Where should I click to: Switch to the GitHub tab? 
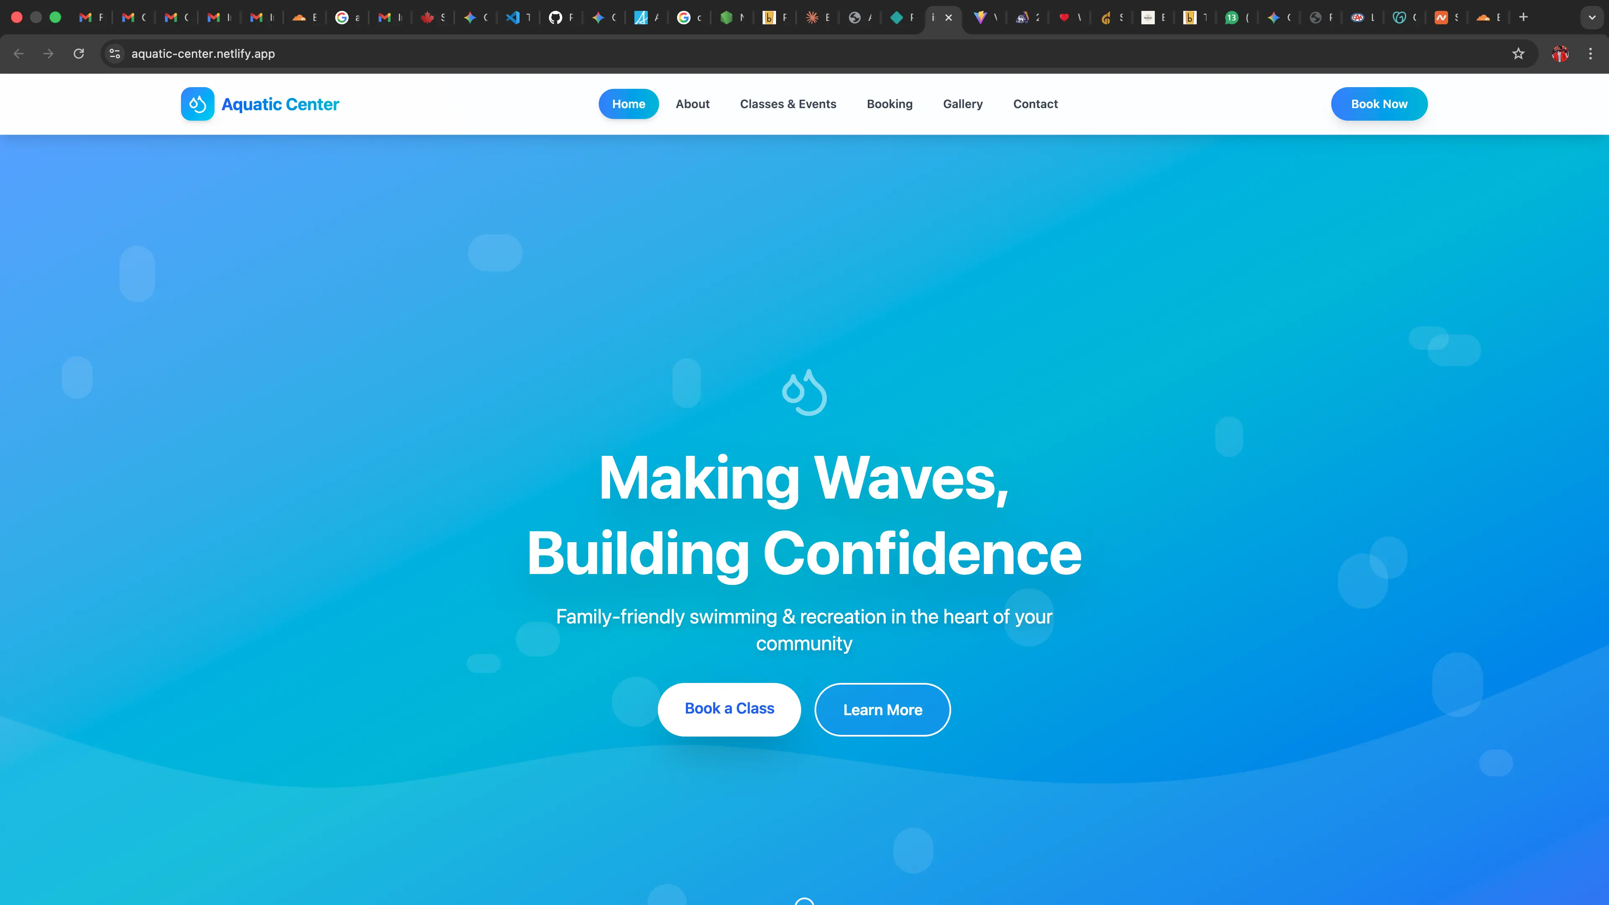555,18
